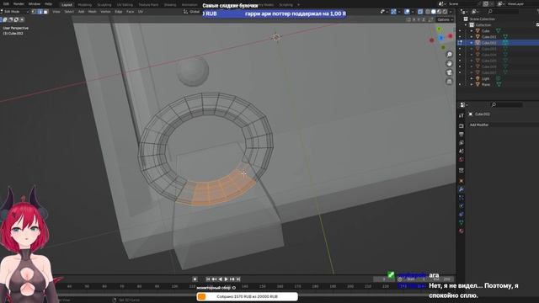The width and height of the screenshot is (539, 303).
Task: Toggle viewport overlays
Action: tap(407, 12)
